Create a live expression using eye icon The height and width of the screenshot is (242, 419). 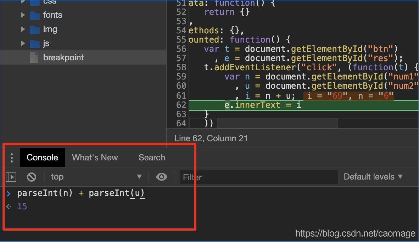(161, 177)
